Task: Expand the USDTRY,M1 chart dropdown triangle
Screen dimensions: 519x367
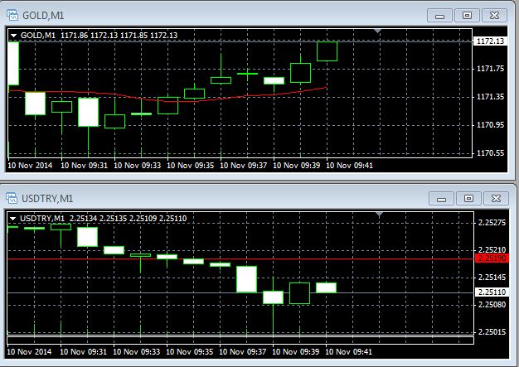Action: [13, 219]
